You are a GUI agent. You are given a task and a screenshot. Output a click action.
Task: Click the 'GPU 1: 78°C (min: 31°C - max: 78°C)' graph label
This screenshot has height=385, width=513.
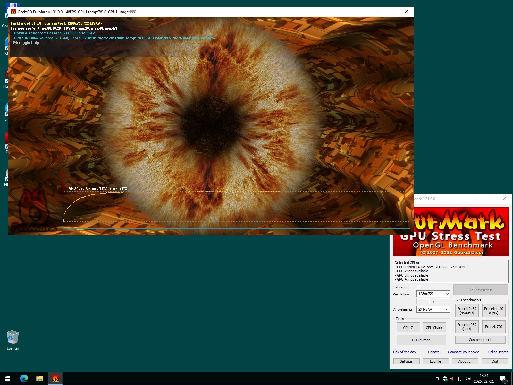tap(98, 188)
